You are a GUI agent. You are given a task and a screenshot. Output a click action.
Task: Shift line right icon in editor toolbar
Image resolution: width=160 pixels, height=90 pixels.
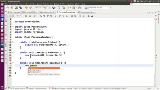click(75, 16)
